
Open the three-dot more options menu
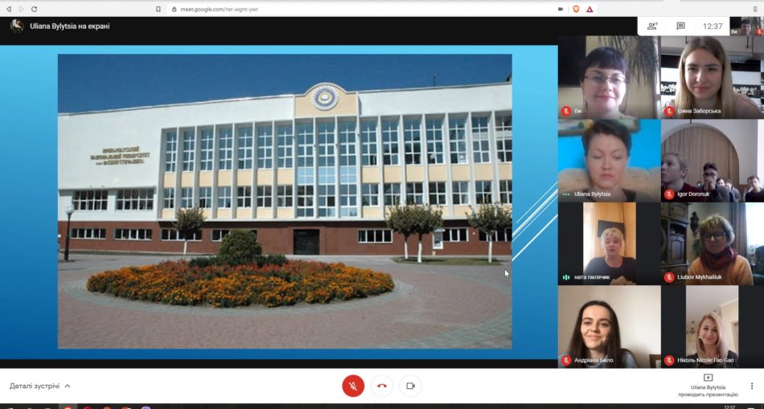[752, 386]
